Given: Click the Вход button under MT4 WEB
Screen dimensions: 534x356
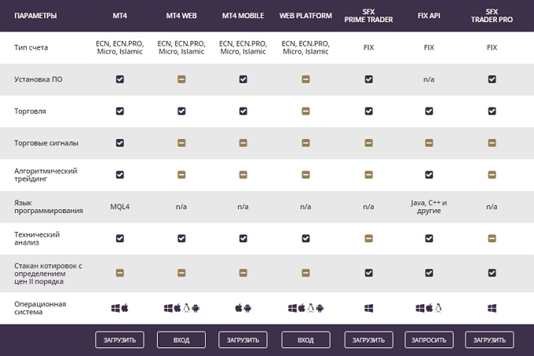Looking at the screenshot, I should pyautogui.click(x=181, y=340).
